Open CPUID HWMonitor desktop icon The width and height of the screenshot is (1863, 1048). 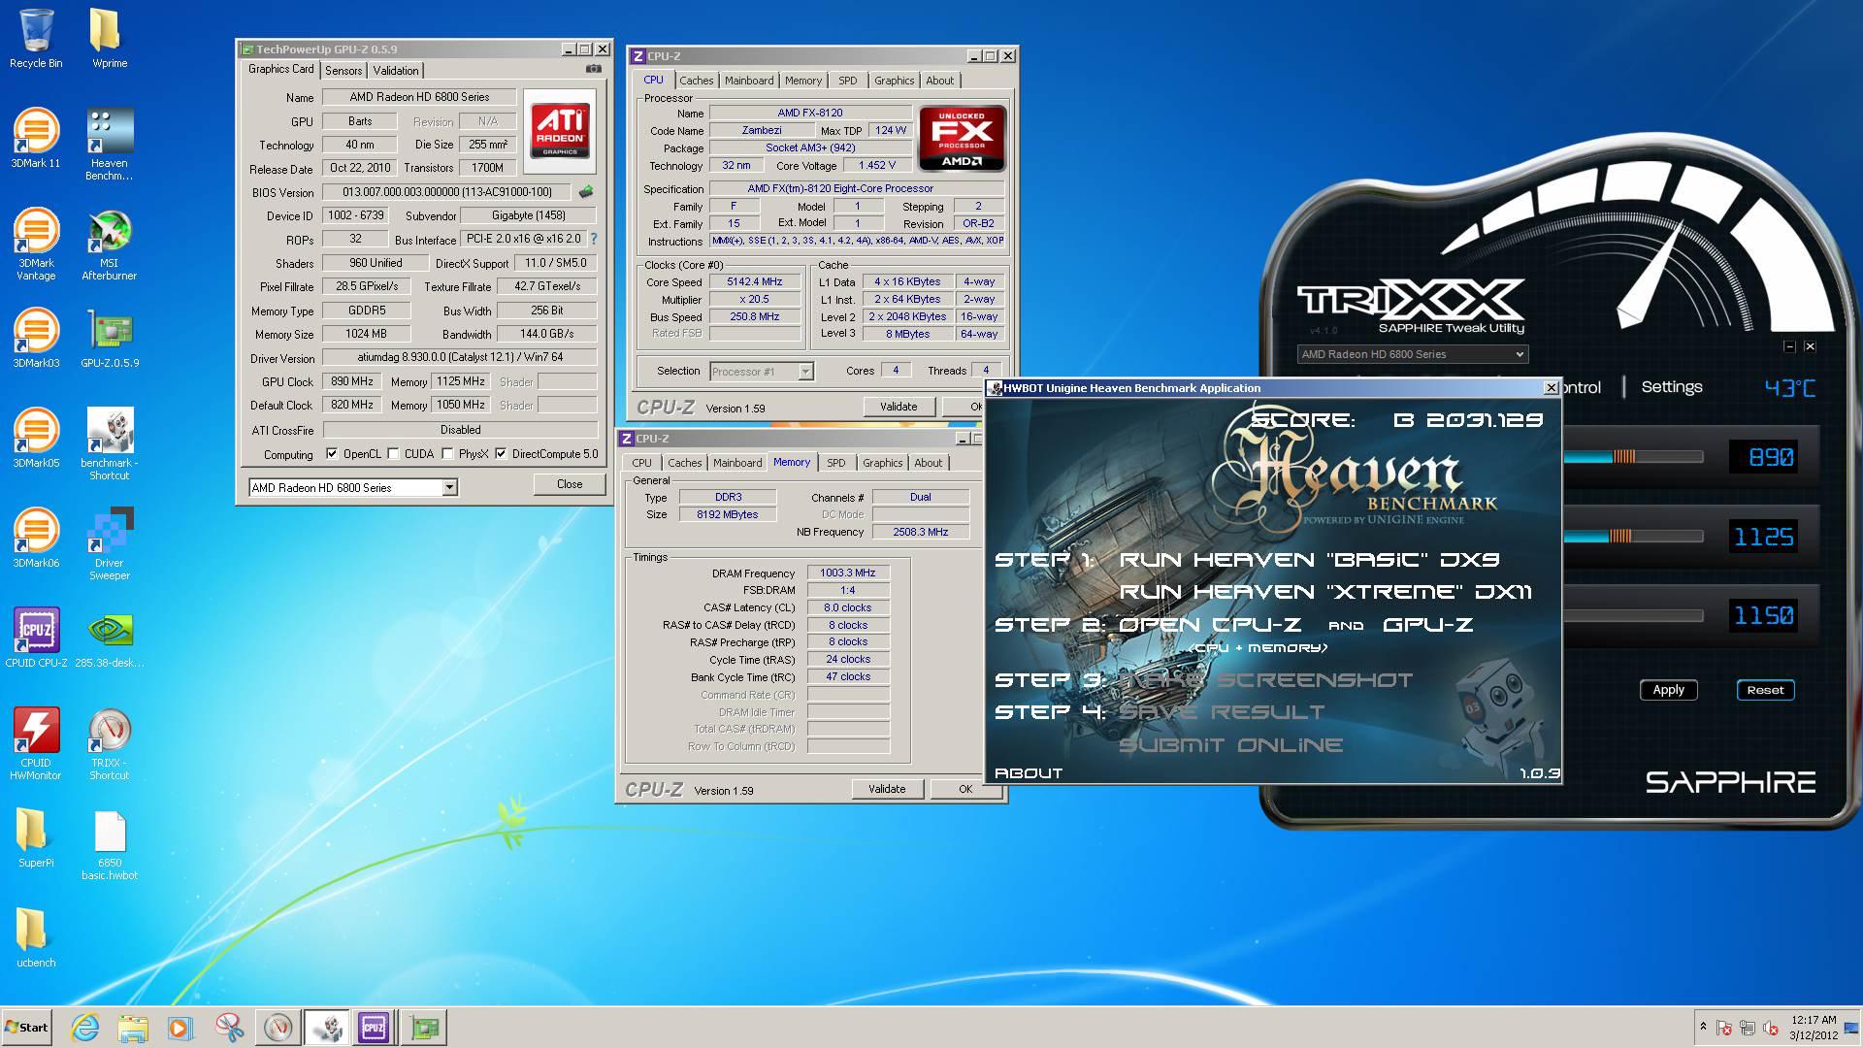tap(36, 743)
